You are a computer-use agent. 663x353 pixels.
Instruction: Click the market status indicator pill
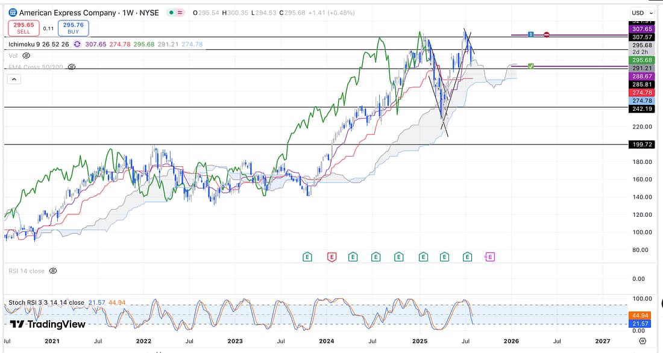point(177,13)
